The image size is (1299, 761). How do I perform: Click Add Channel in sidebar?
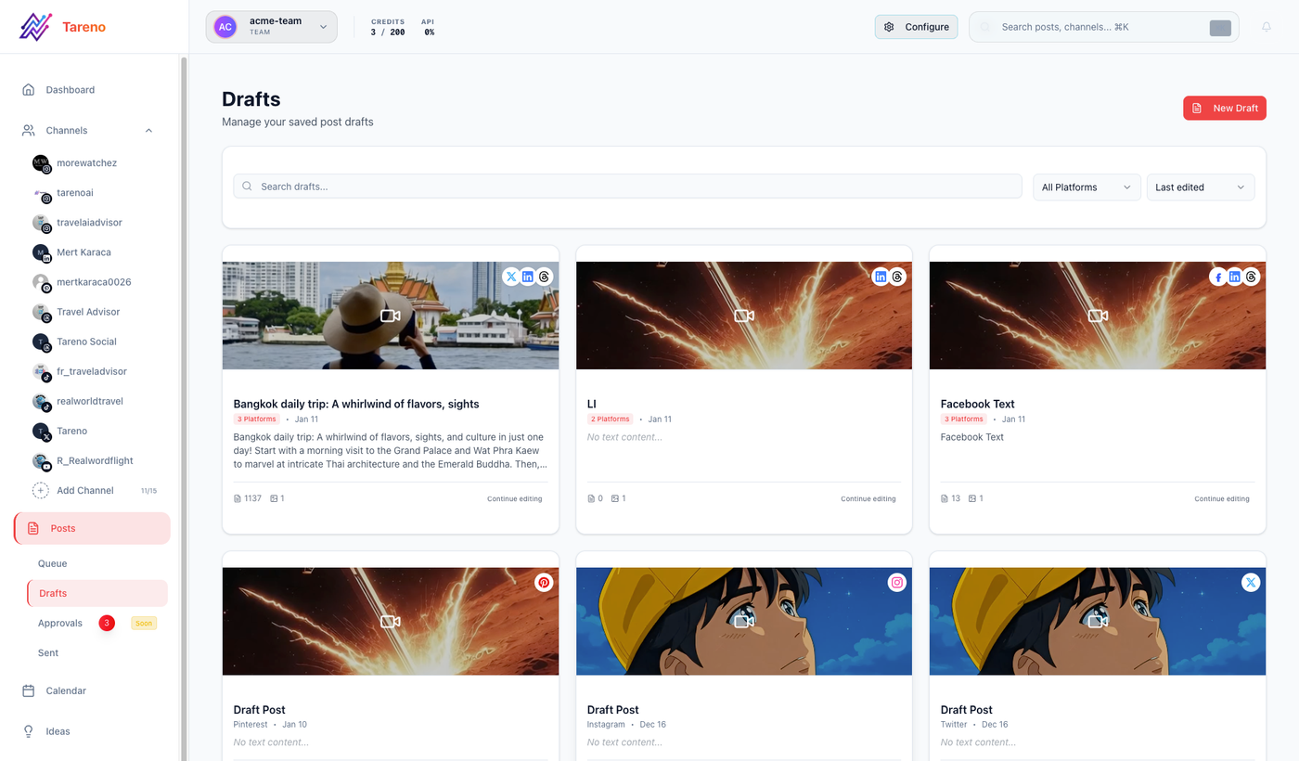pos(85,490)
